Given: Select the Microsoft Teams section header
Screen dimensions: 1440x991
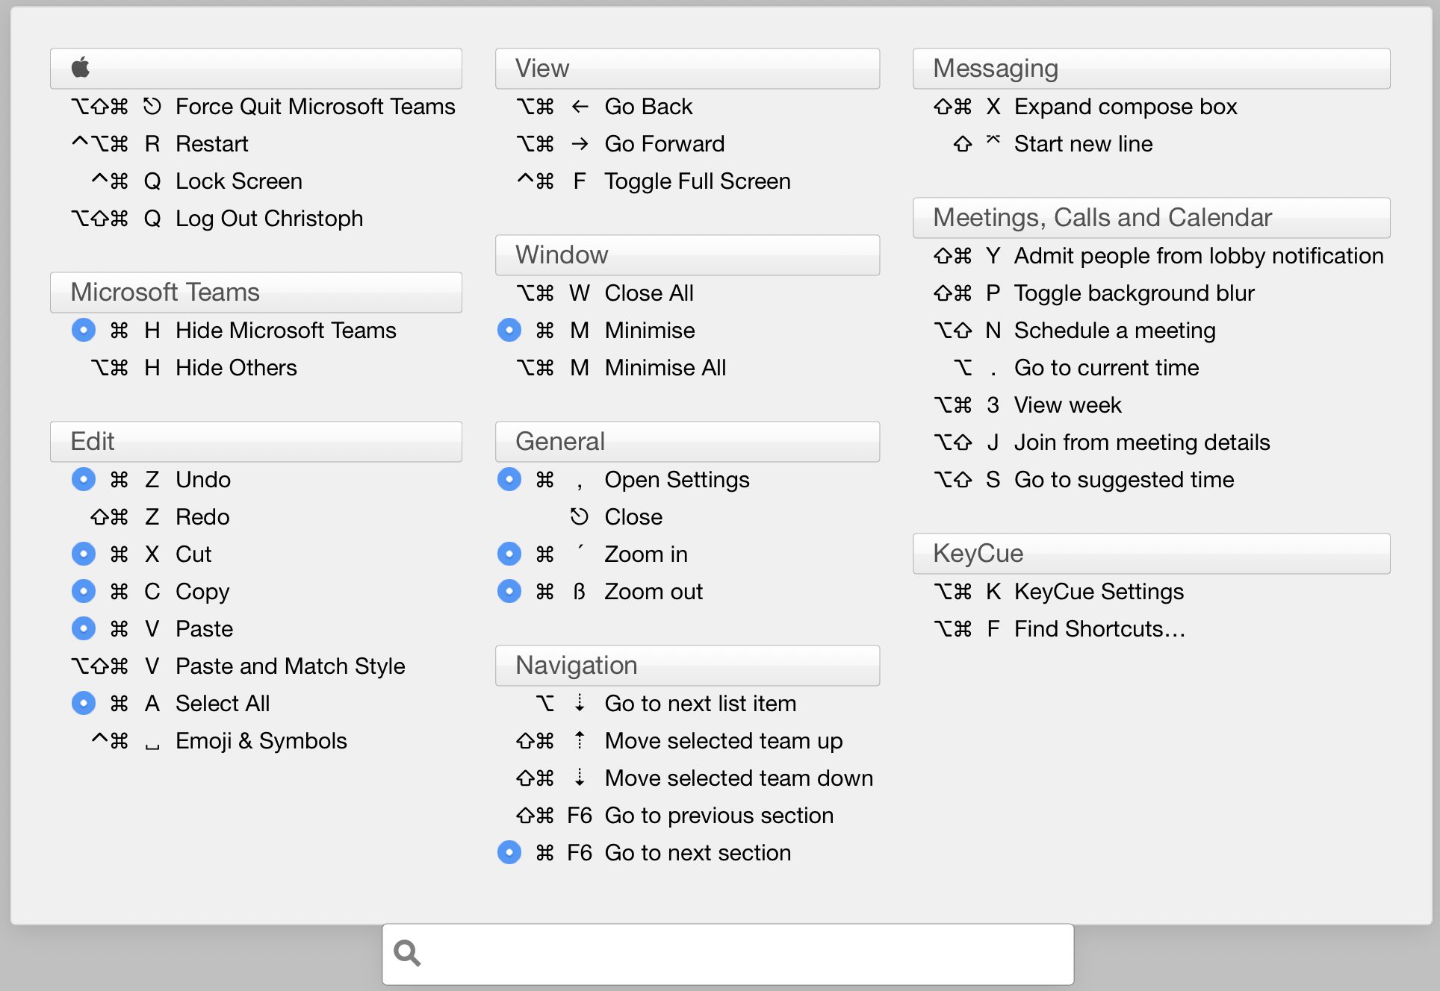Looking at the screenshot, I should [x=255, y=292].
